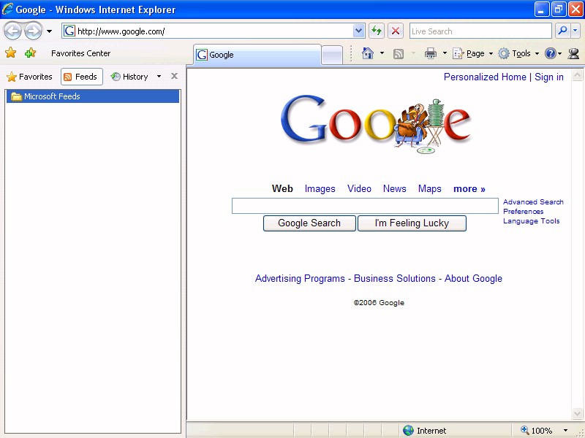Select the Google browser tab
Image resolution: width=585 pixels, height=438 pixels.
coord(257,55)
